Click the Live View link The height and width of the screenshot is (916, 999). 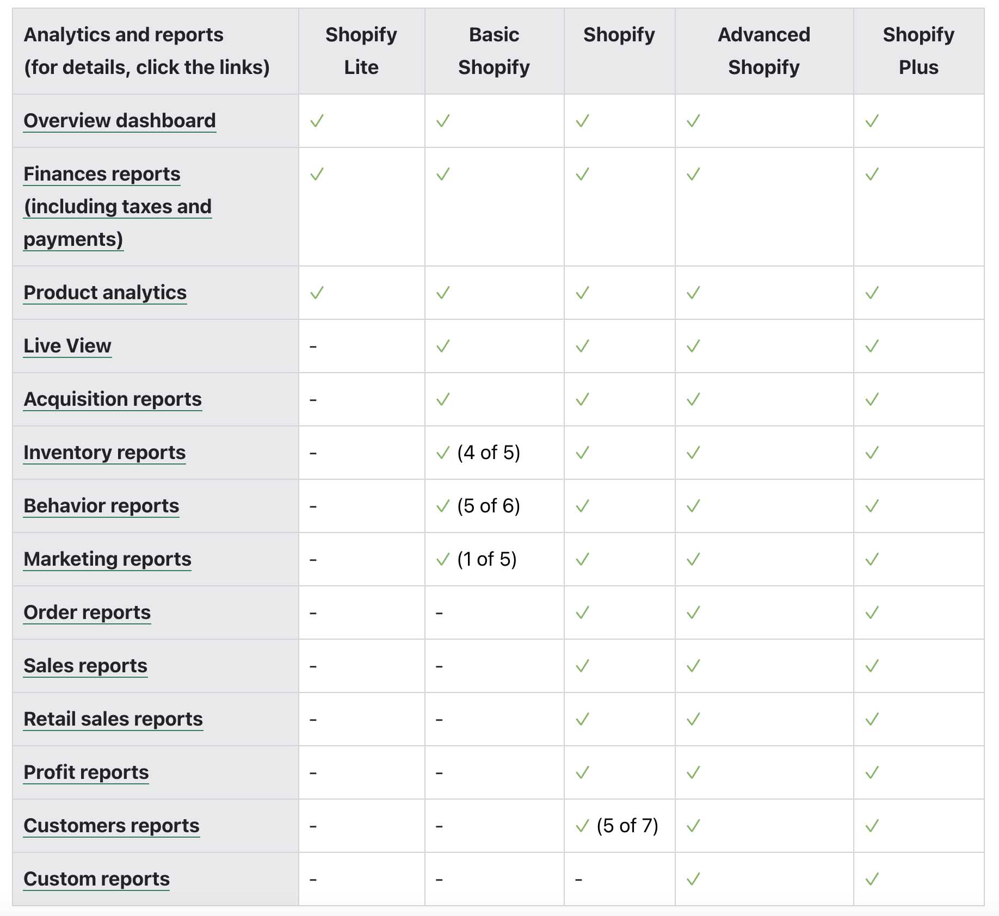(67, 346)
